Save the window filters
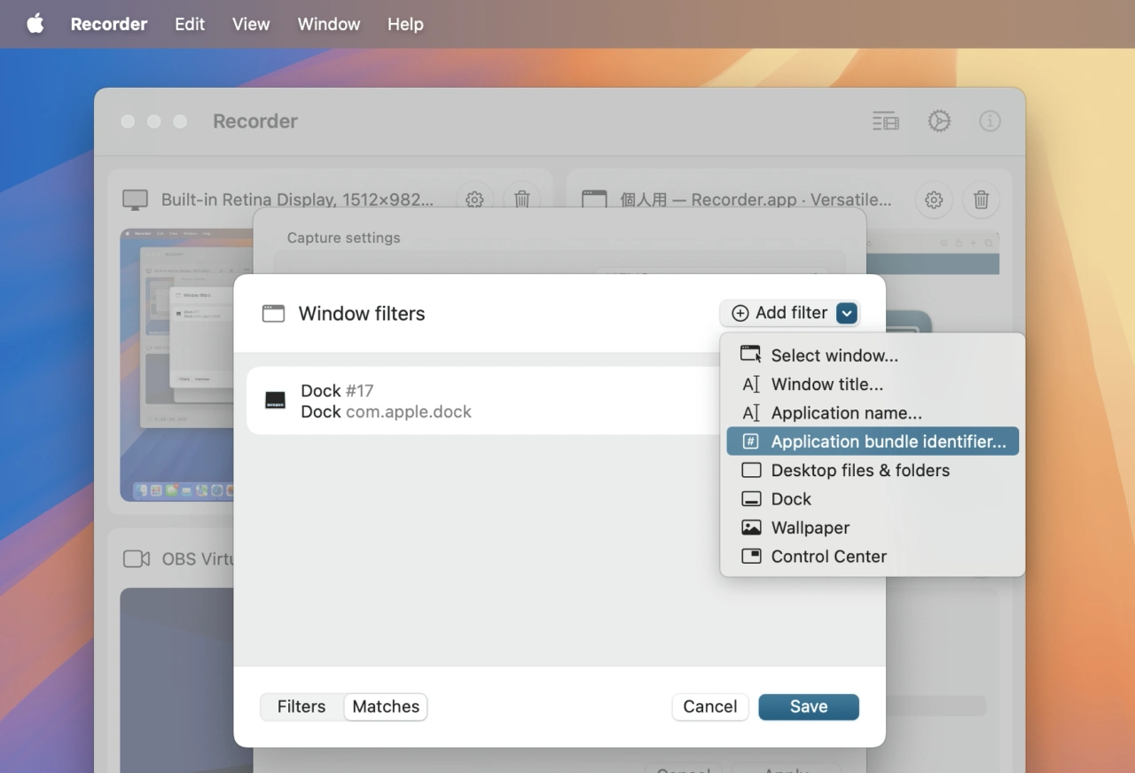Screen dimensions: 1135x773 point(808,707)
